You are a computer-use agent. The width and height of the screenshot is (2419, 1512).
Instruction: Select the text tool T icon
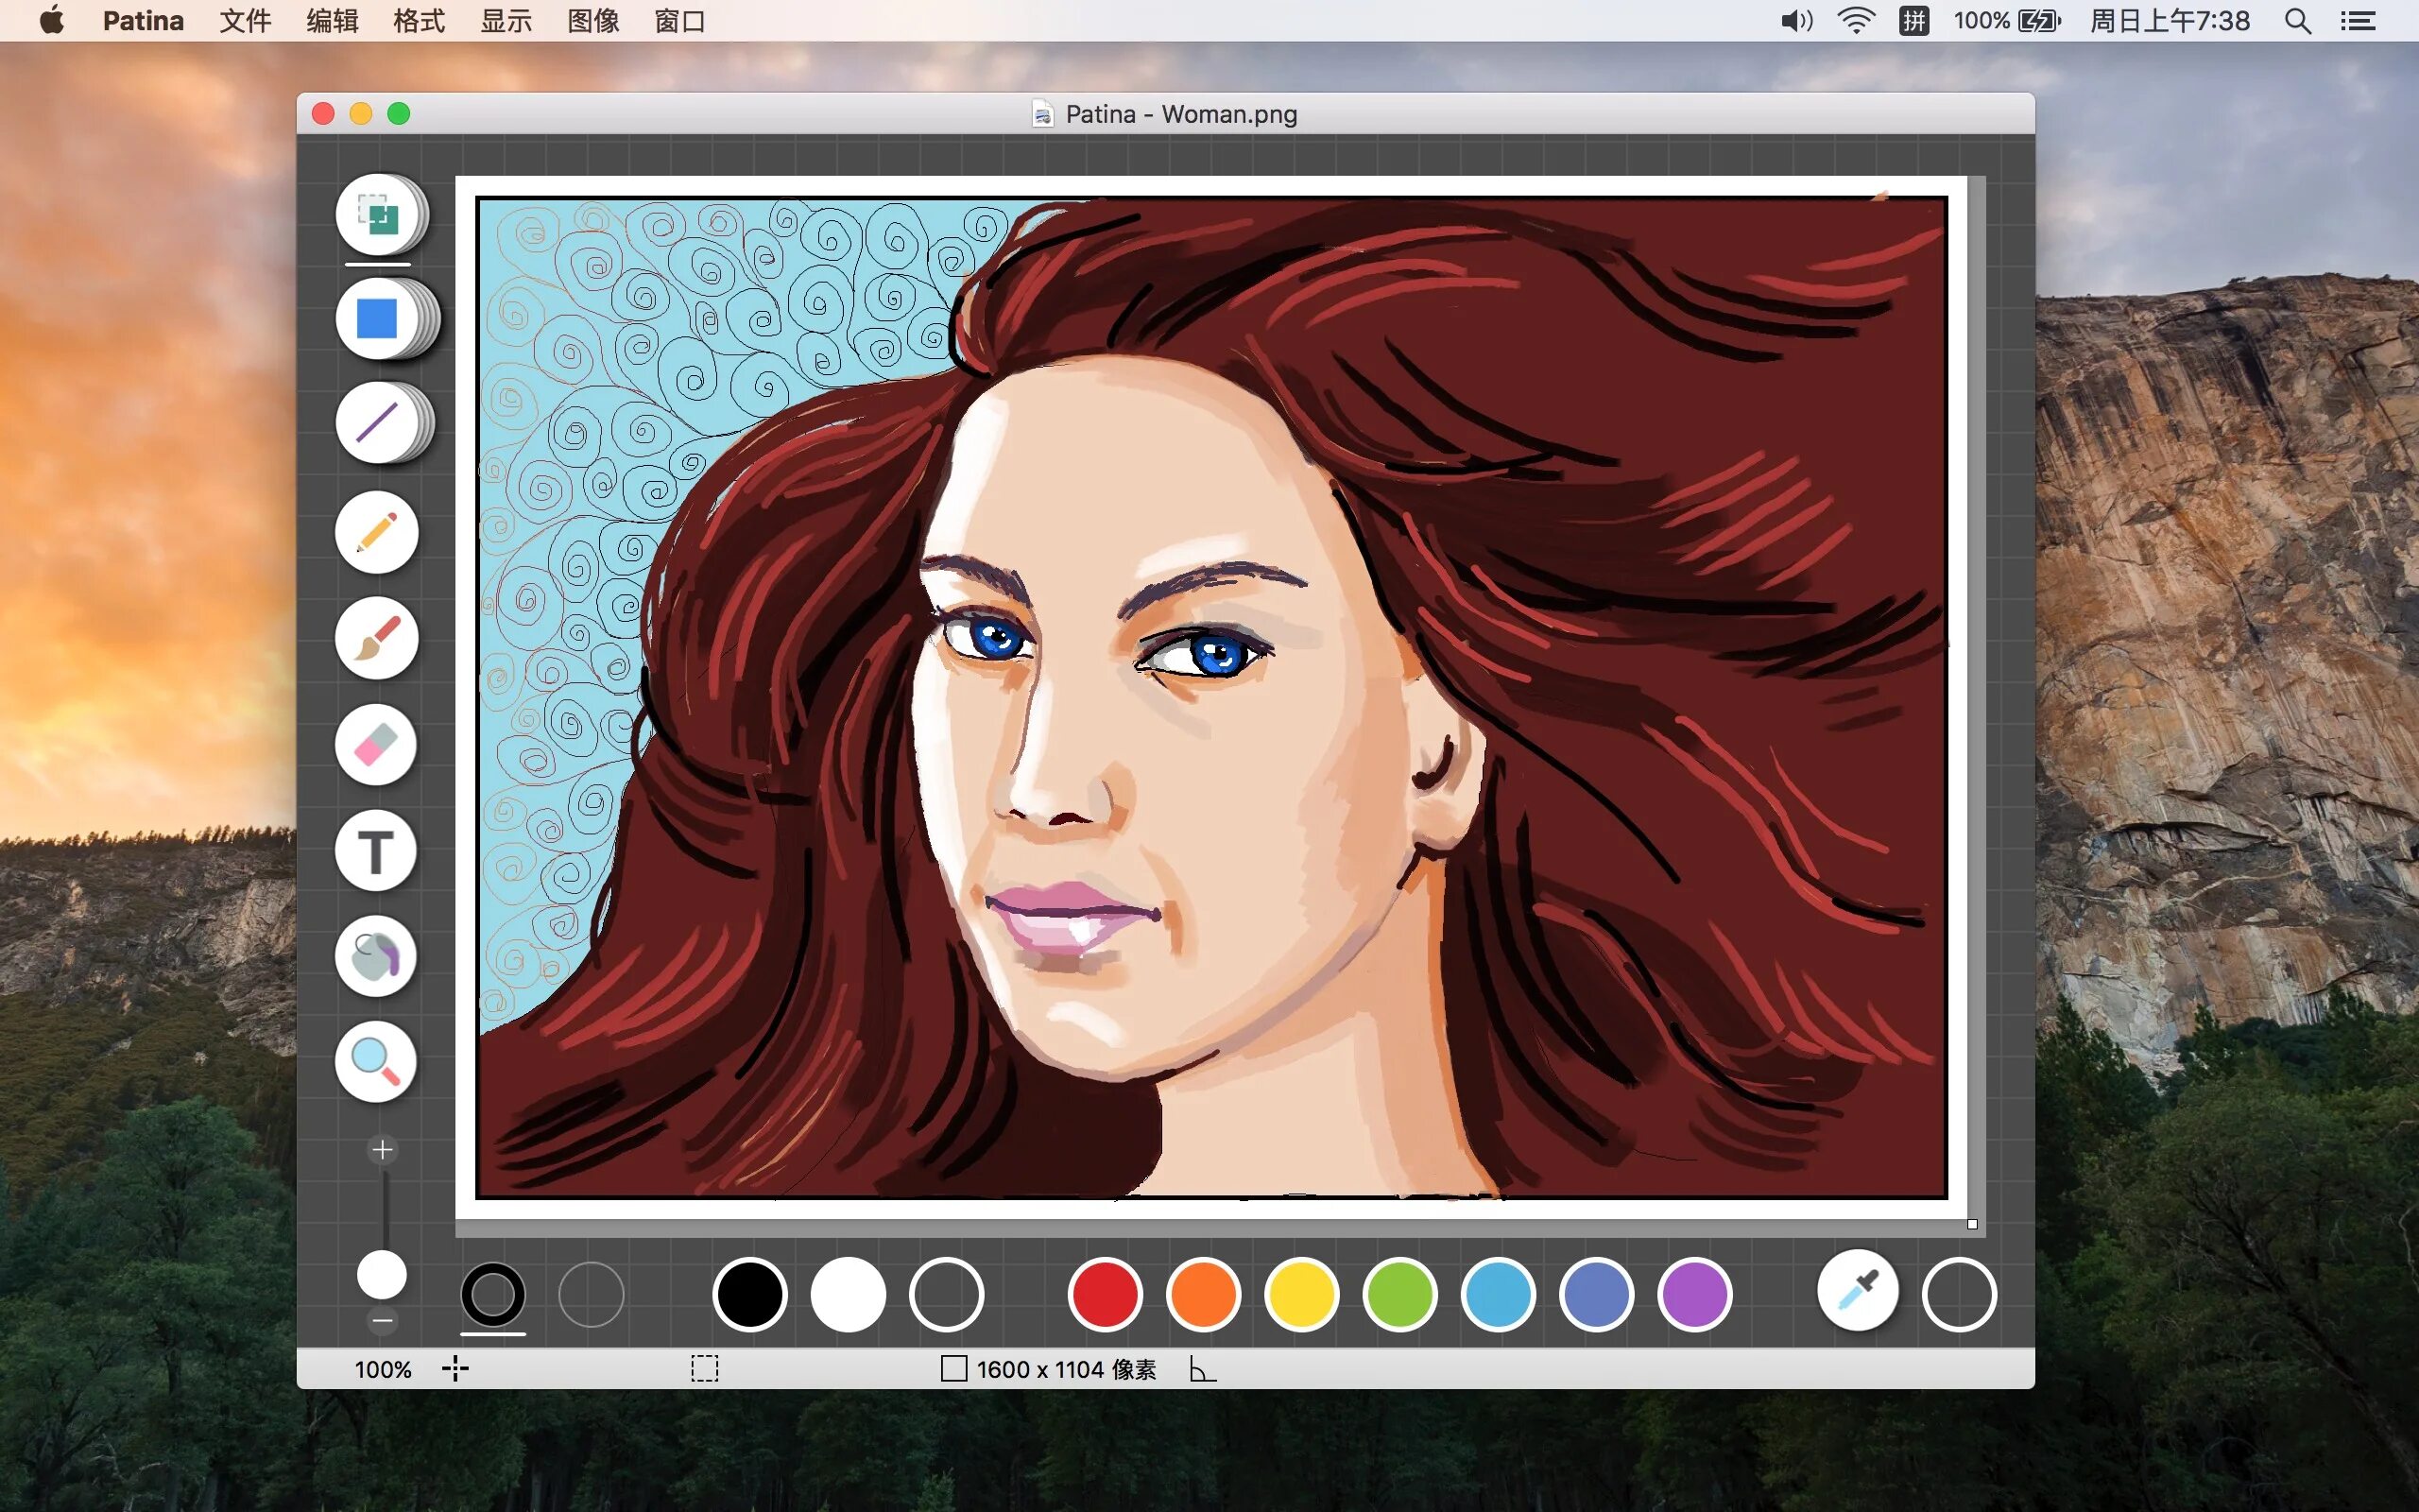tap(377, 851)
